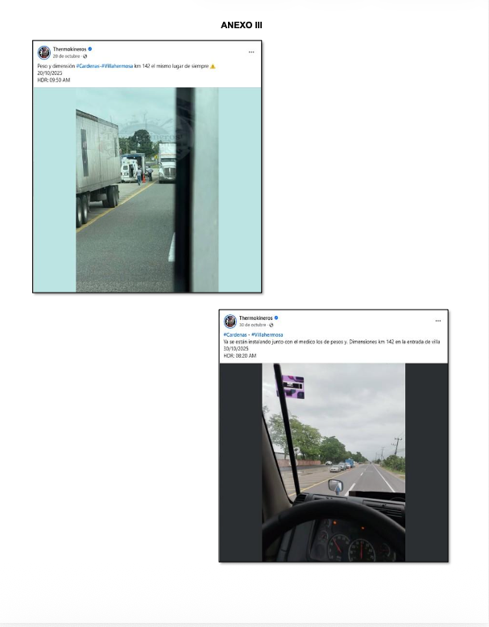Click verified badge on the 30 de octubre post

pos(276,318)
